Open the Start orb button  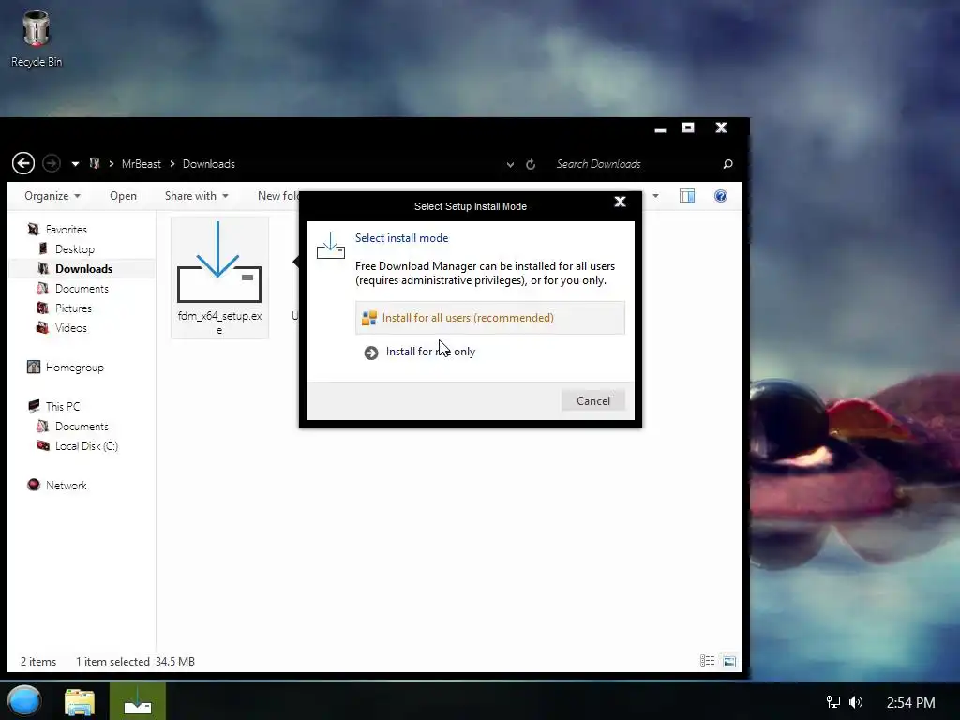[x=24, y=701]
